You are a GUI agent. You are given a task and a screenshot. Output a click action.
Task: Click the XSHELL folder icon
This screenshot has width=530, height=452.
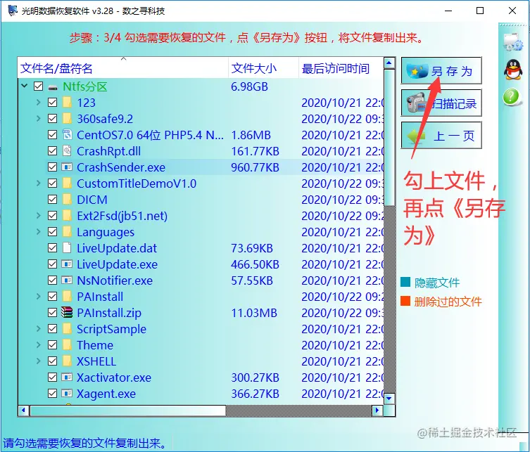point(67,361)
